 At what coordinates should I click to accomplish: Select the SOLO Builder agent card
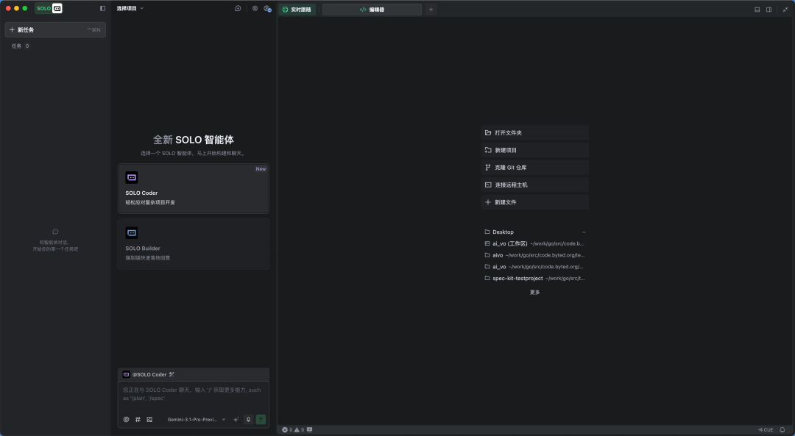click(193, 243)
